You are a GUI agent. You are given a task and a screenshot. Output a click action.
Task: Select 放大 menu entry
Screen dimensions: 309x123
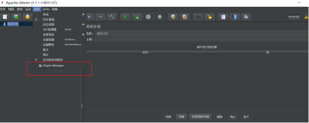coord(60,50)
